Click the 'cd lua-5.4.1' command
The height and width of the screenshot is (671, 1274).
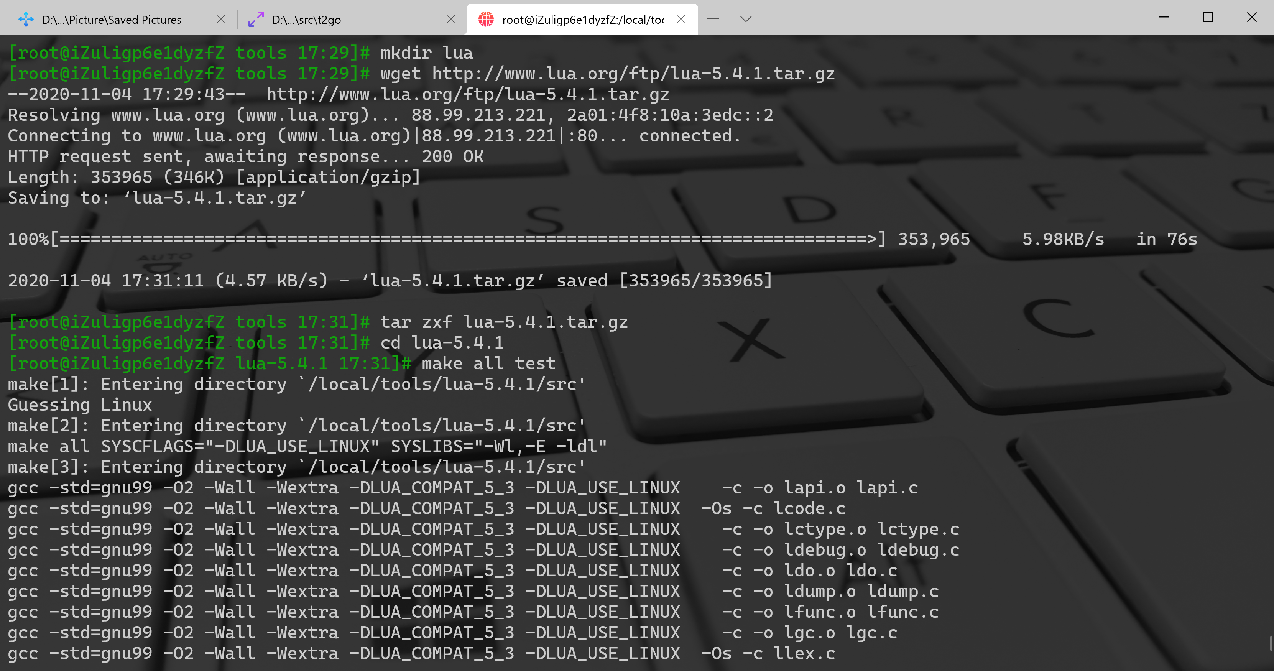442,343
